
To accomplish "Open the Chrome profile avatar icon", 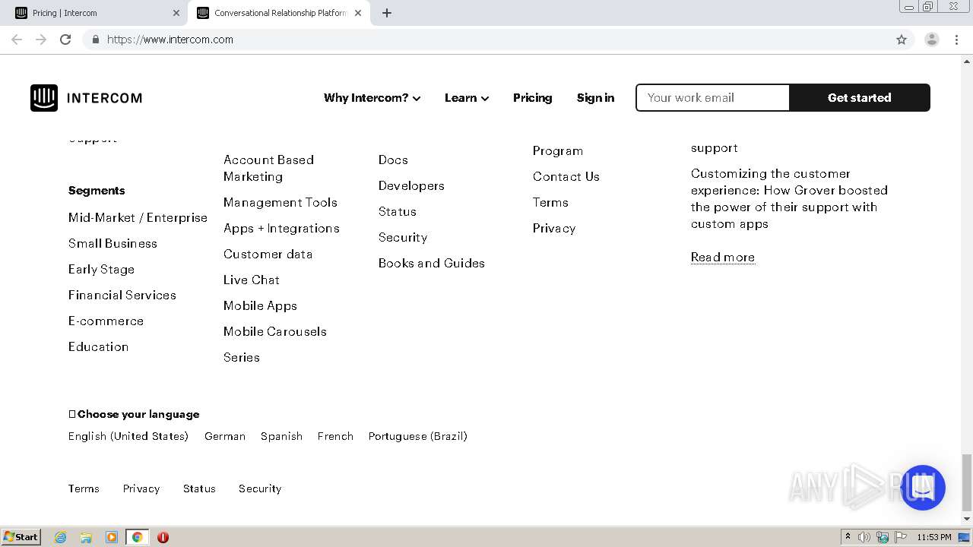I will (932, 40).
